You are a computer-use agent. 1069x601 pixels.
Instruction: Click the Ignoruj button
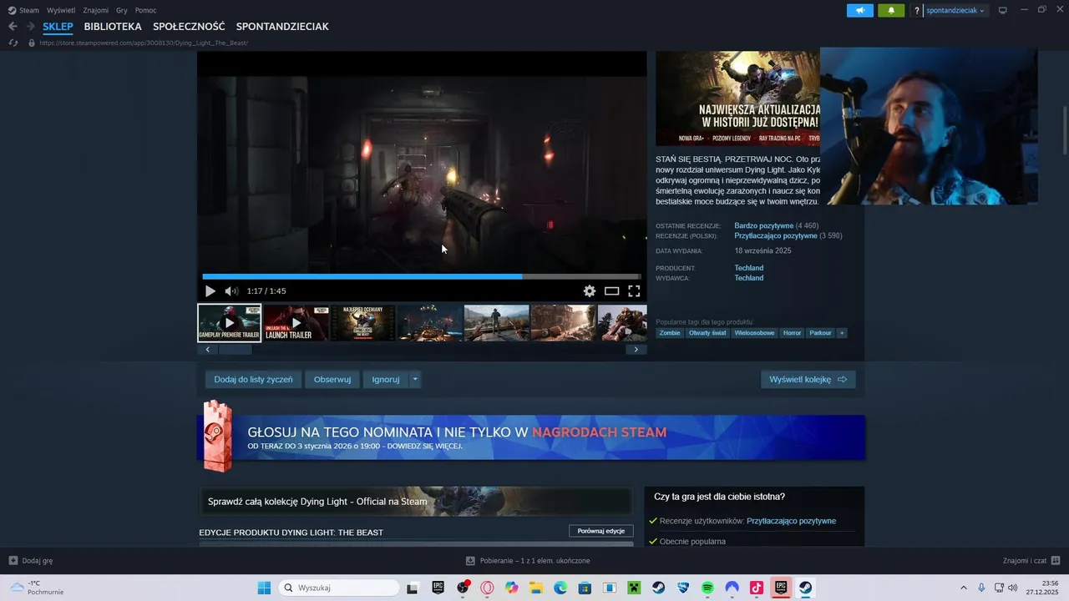pos(386,379)
